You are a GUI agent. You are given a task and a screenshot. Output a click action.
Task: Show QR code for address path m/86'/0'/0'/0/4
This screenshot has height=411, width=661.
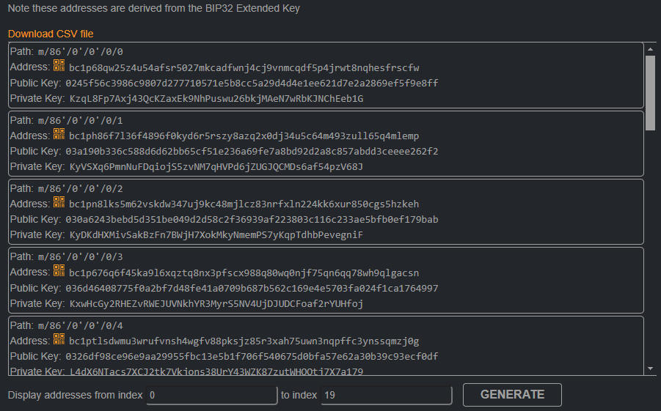[59, 339]
